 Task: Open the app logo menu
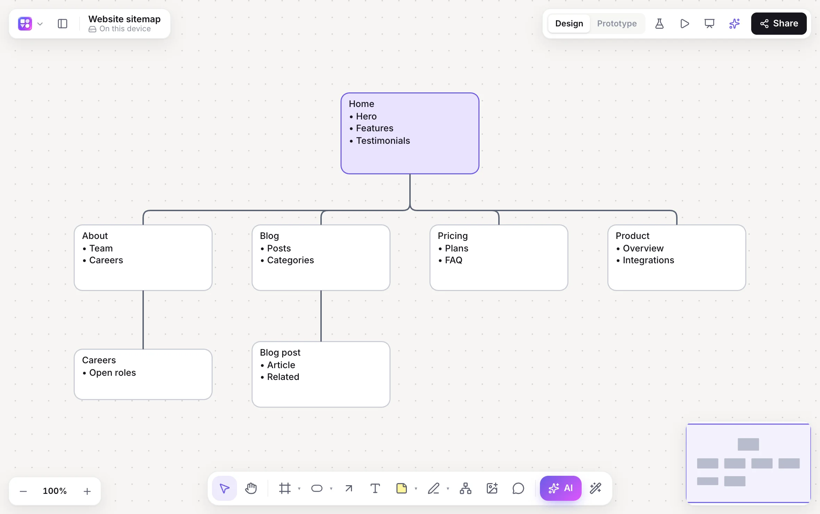[x=25, y=24]
